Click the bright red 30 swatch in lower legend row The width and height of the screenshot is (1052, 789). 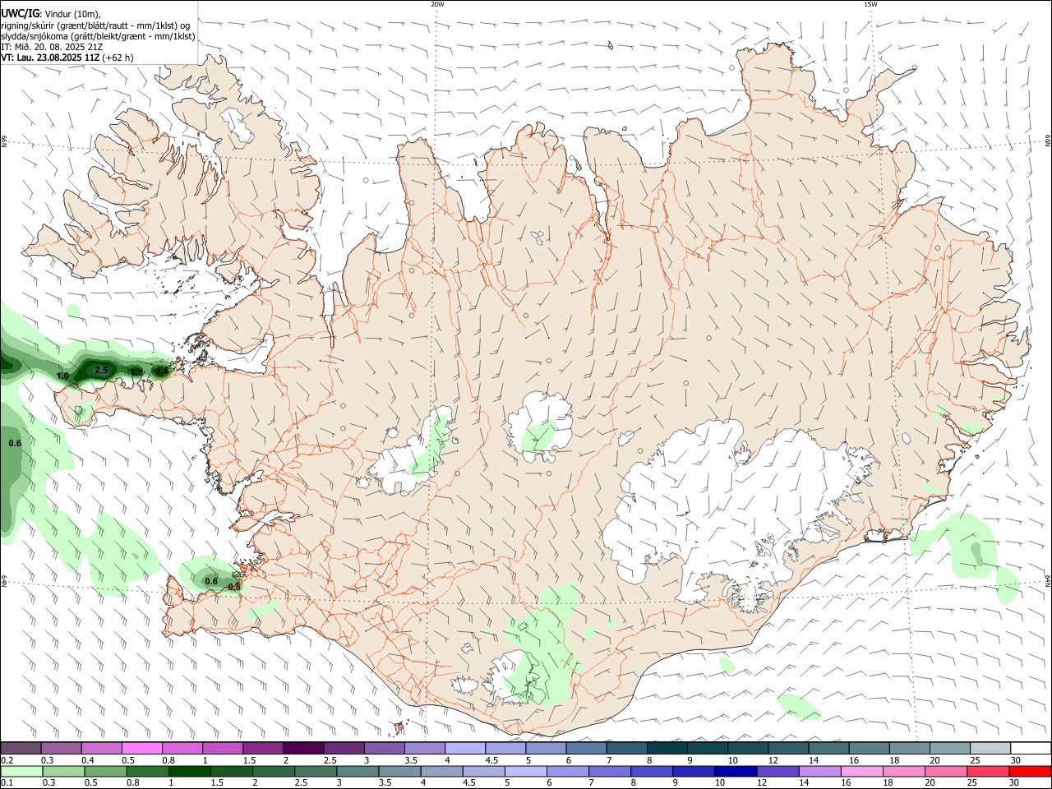[x=1030, y=772]
